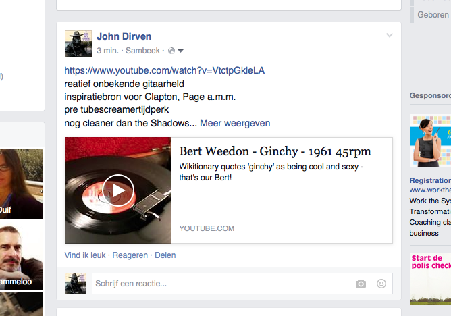Click the Wikitionary quotes description text

271,172
